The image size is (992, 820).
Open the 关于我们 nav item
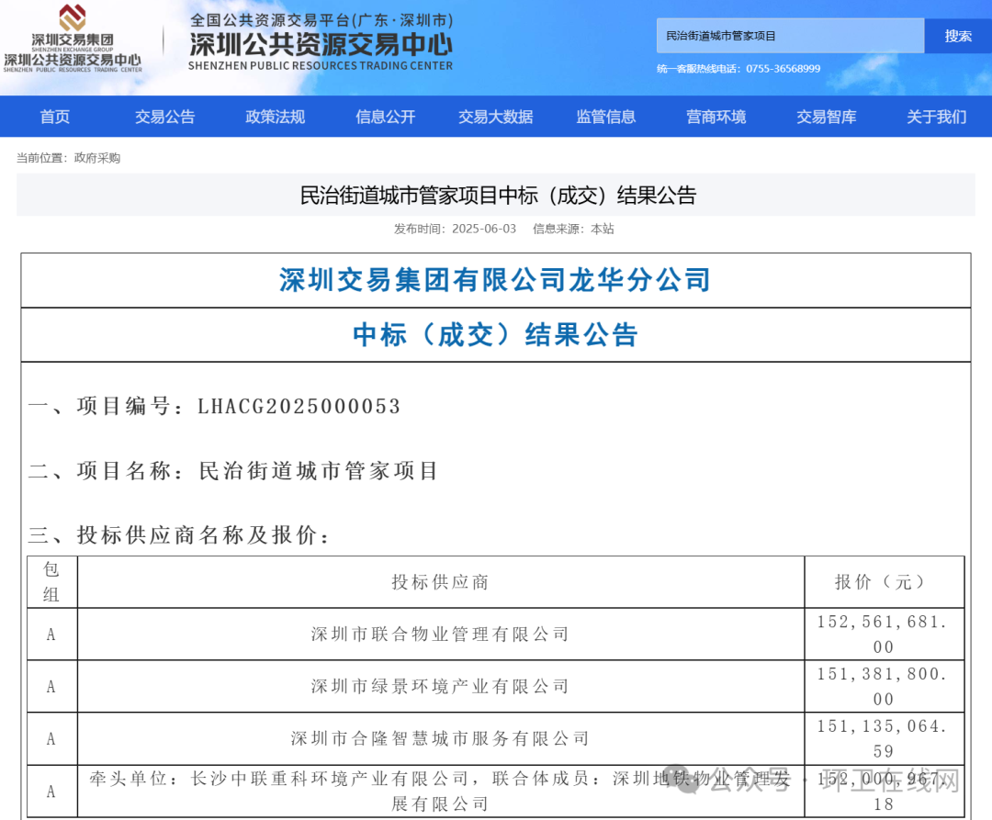[936, 117]
